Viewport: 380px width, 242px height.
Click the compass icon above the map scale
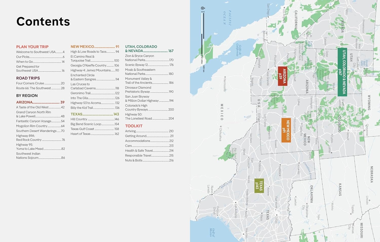203,8
